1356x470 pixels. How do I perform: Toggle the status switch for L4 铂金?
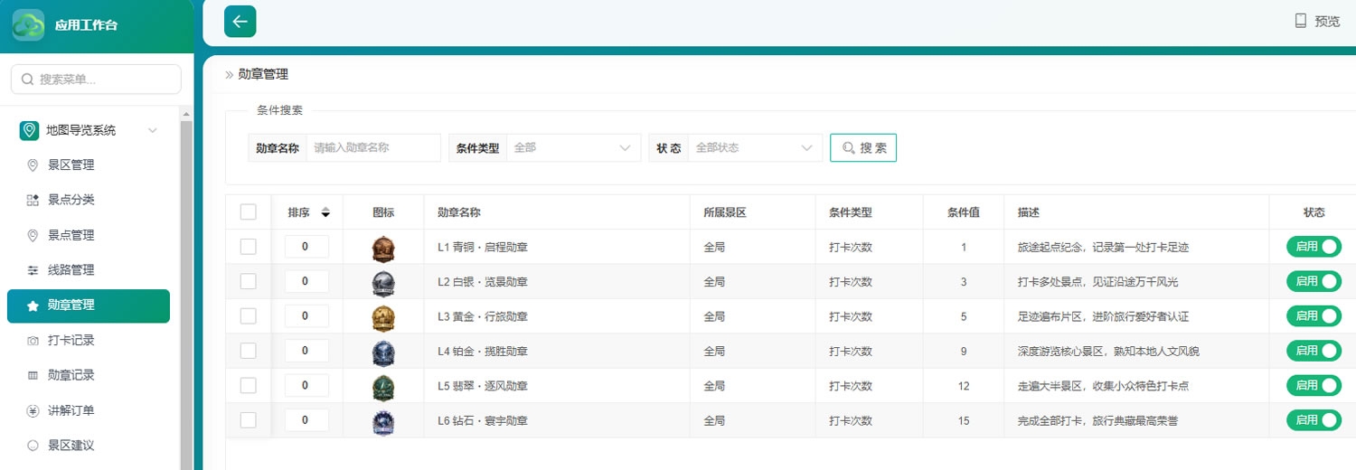pyautogui.click(x=1314, y=351)
